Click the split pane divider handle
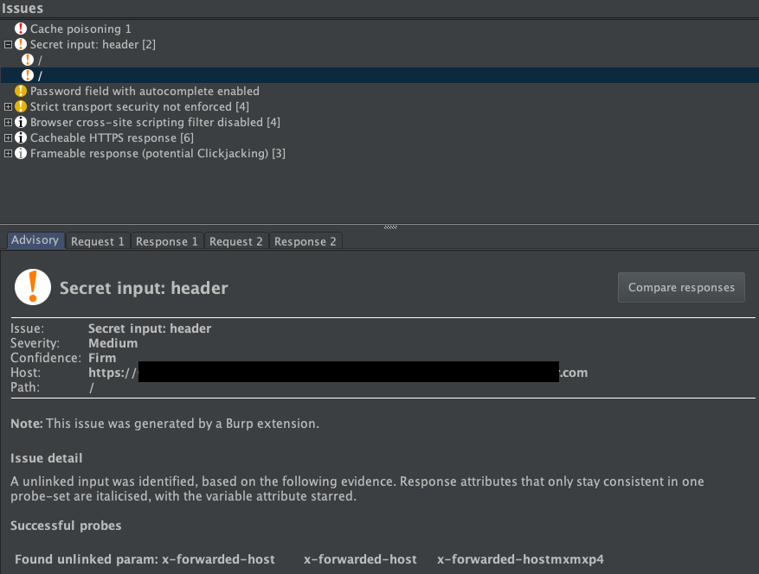Image resolution: width=759 pixels, height=574 pixels. [x=390, y=226]
